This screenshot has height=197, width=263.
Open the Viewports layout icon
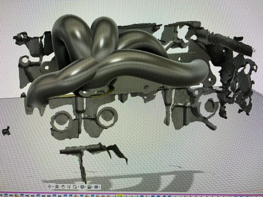pos(96,187)
